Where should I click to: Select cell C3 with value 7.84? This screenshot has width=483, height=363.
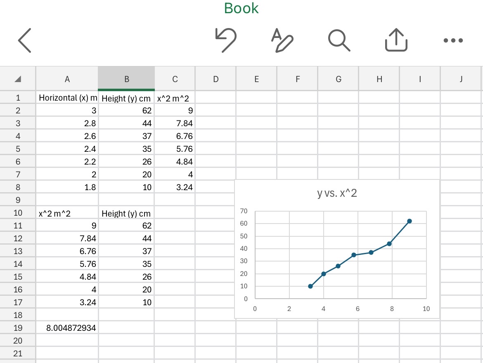tap(175, 123)
